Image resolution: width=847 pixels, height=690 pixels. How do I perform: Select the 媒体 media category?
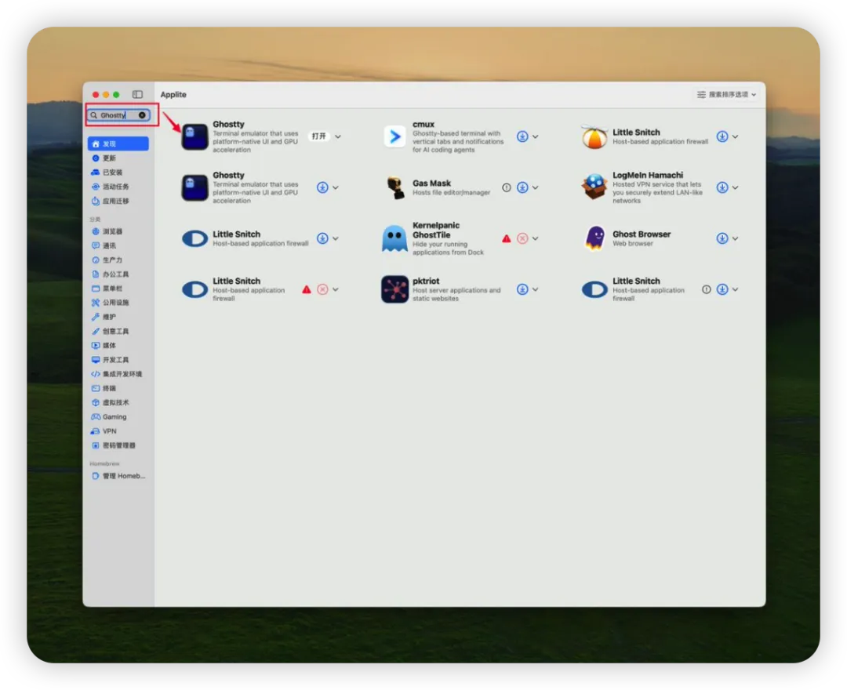(x=118, y=346)
